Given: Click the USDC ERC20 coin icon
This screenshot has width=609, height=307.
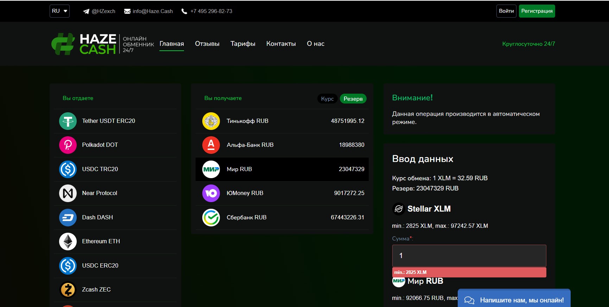Looking at the screenshot, I should coord(68,266).
